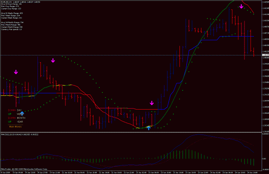The image size is (269, 174).
Task: Select the magenta arrow beside the 19 Jun spike
Action: [x=53, y=61]
